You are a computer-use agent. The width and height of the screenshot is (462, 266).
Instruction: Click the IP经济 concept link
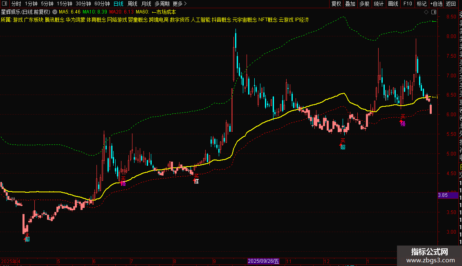click(x=302, y=20)
